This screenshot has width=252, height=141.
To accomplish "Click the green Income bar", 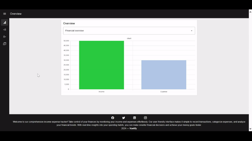I will [101, 65].
